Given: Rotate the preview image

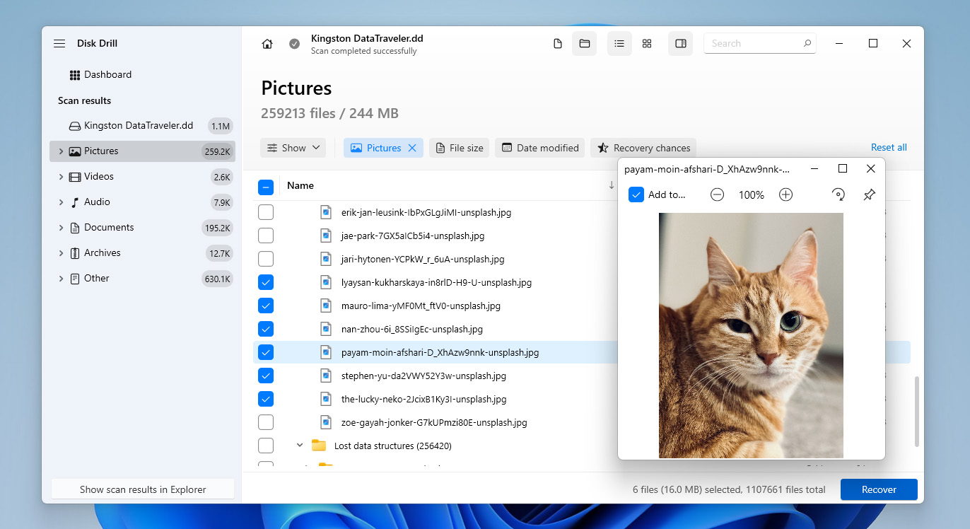Looking at the screenshot, I should pos(838,195).
